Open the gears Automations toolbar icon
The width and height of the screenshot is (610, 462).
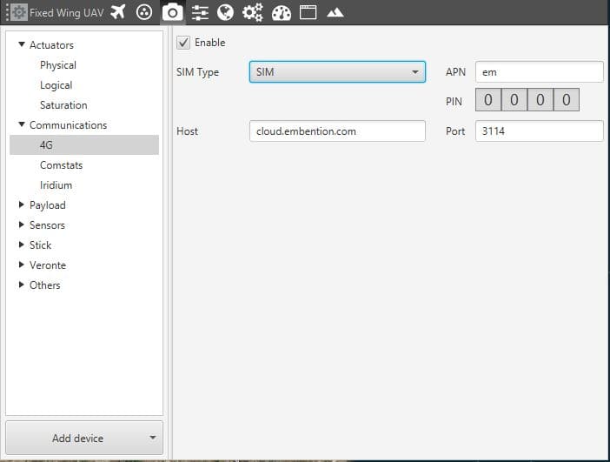tap(253, 12)
